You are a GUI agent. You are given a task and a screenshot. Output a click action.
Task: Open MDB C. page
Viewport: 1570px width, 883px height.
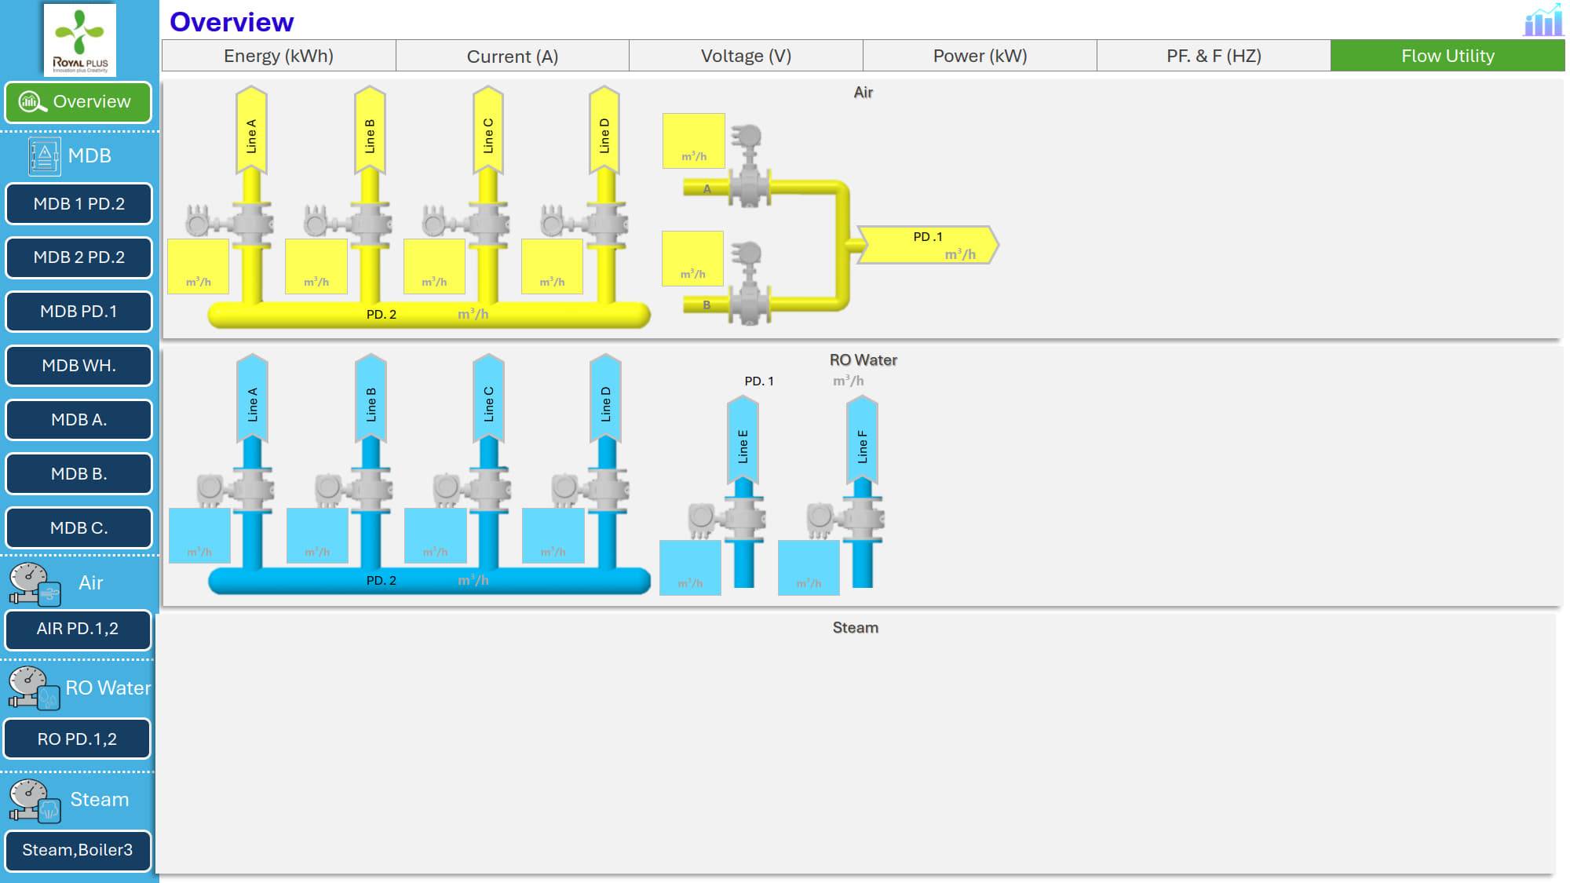click(x=78, y=528)
